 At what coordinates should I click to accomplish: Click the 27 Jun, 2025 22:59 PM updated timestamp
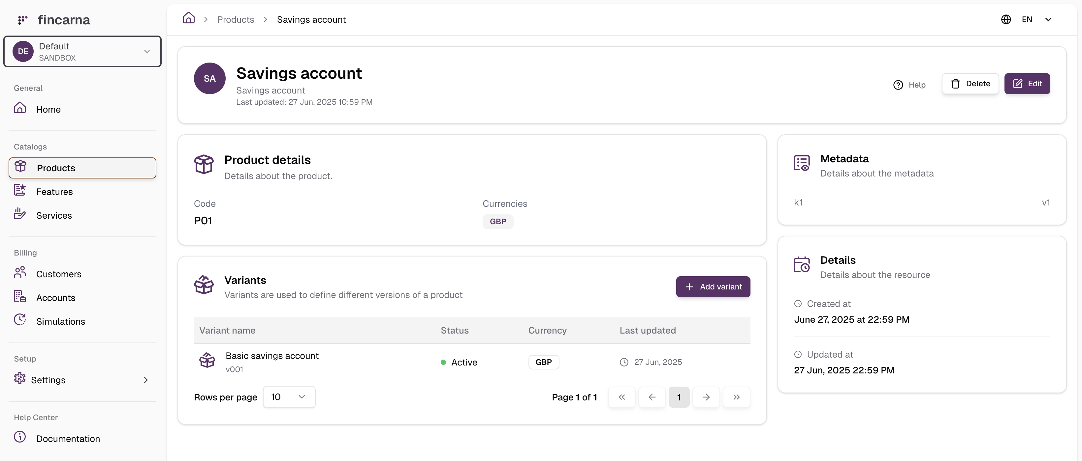pos(844,370)
